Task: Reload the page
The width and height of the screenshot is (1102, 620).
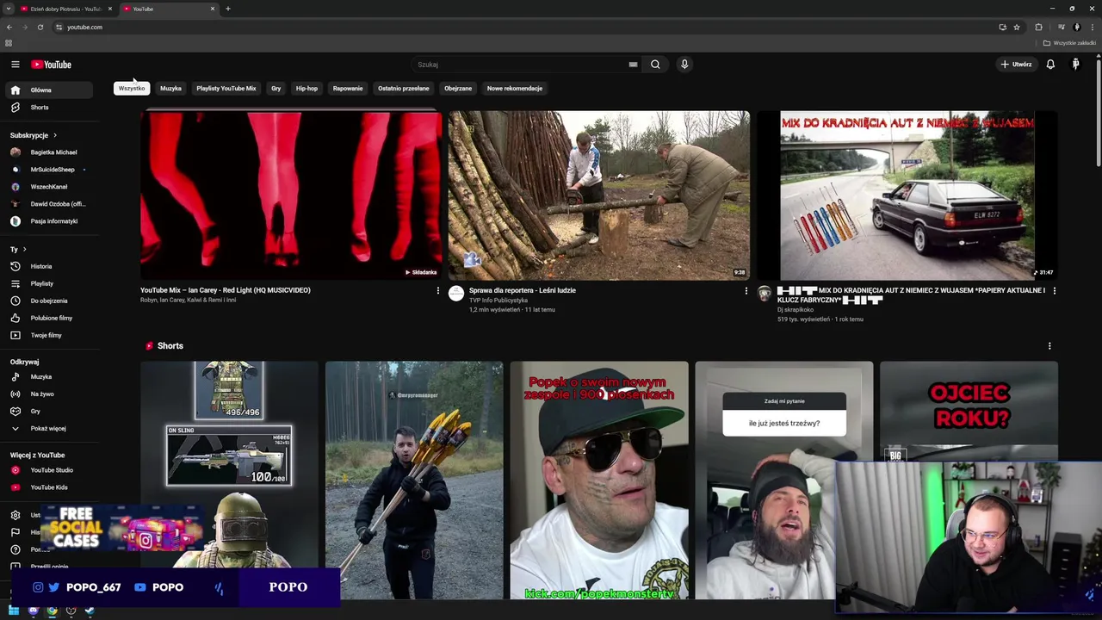Action: pyautogui.click(x=40, y=27)
